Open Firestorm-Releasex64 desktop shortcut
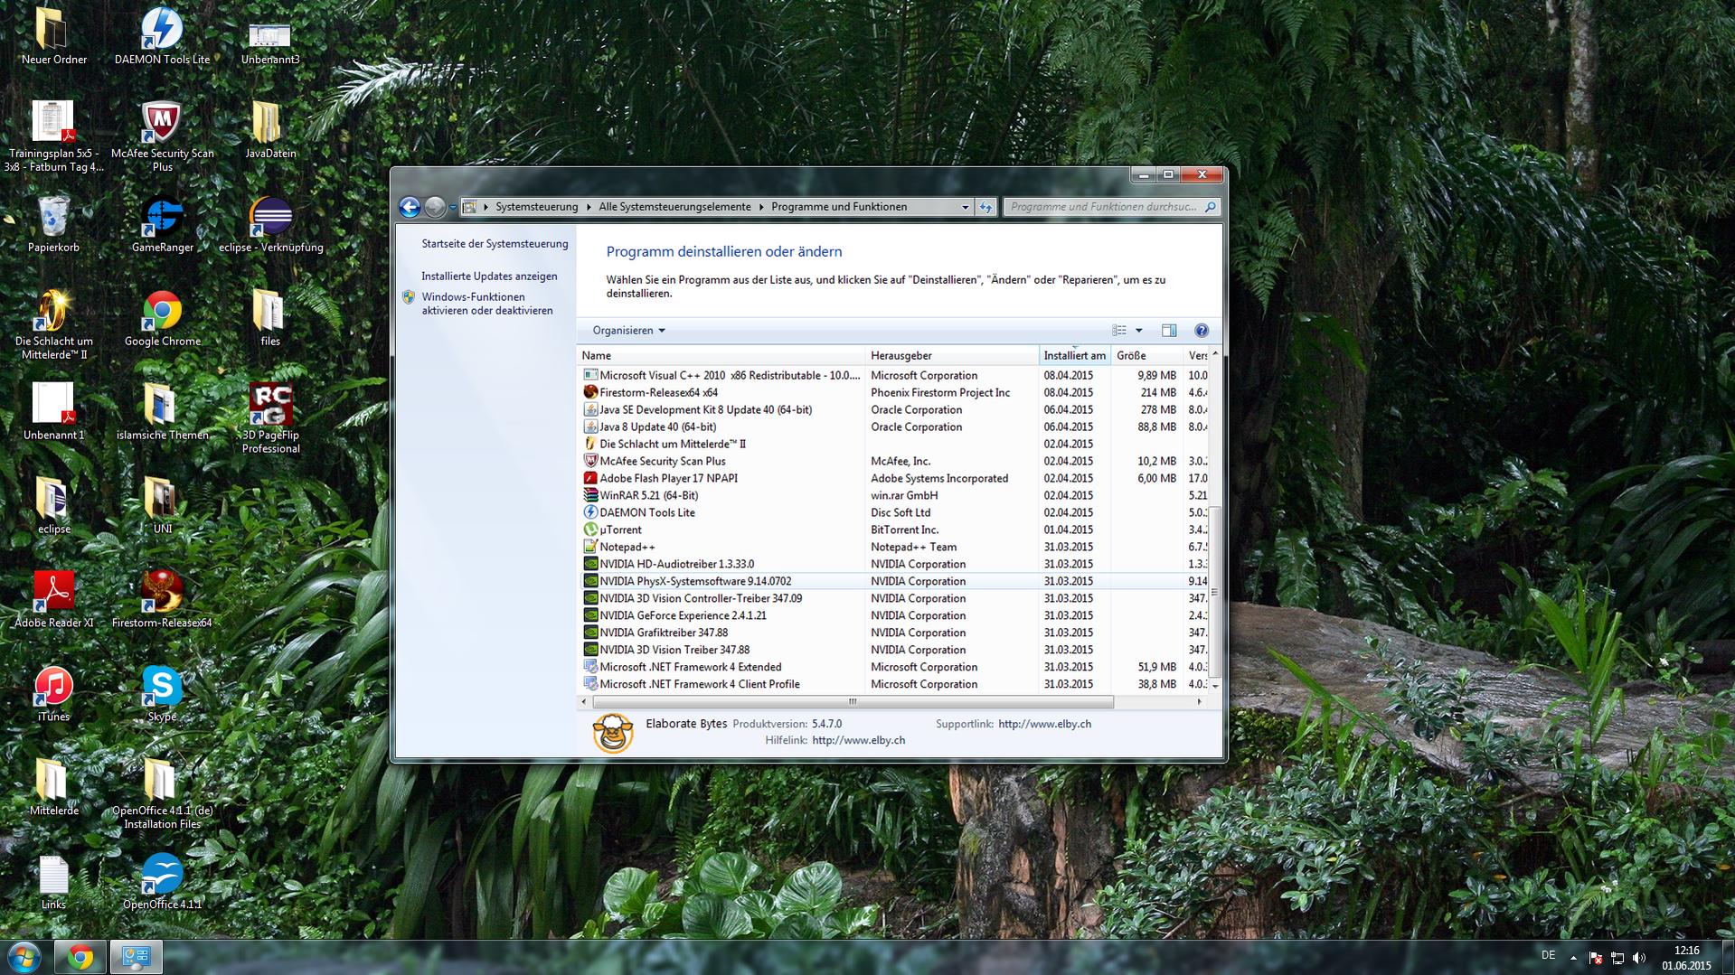1735x975 pixels. point(162,600)
